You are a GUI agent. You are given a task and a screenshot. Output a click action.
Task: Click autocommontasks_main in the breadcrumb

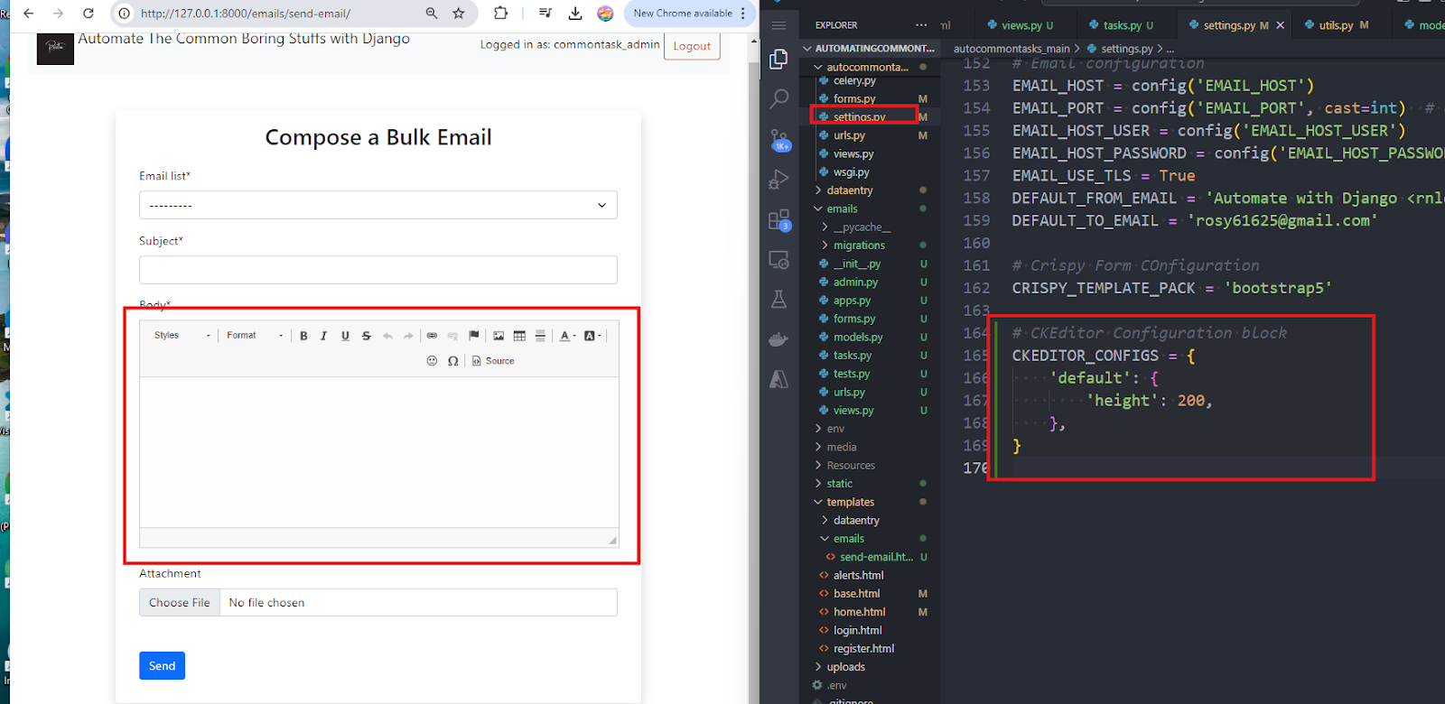coord(1011,49)
